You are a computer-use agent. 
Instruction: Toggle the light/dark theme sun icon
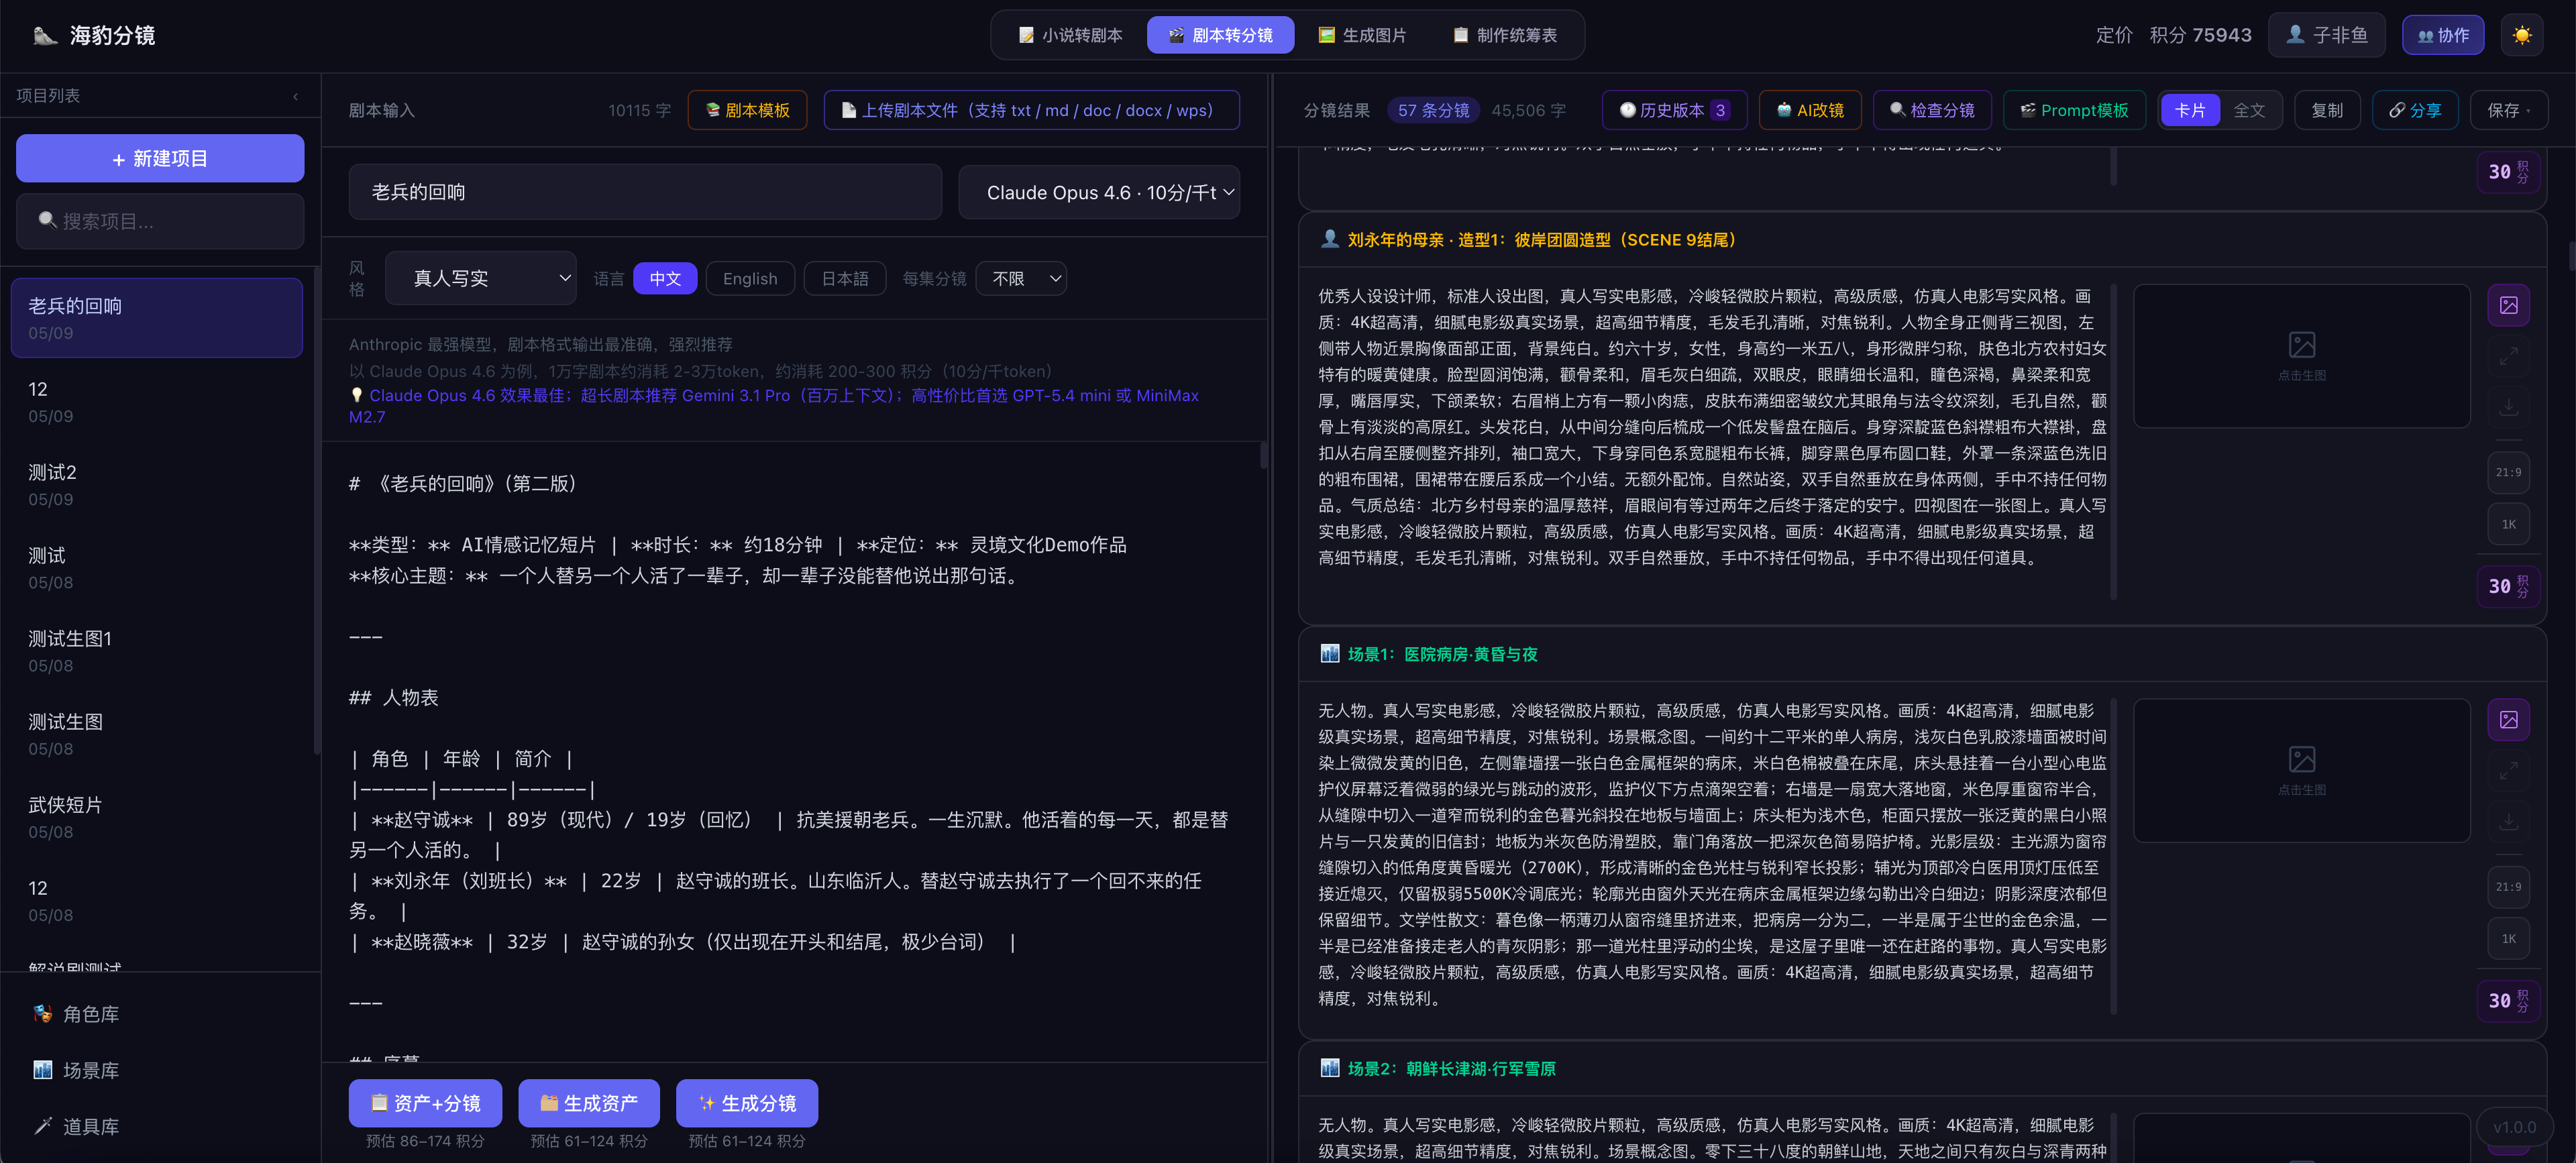(2521, 35)
